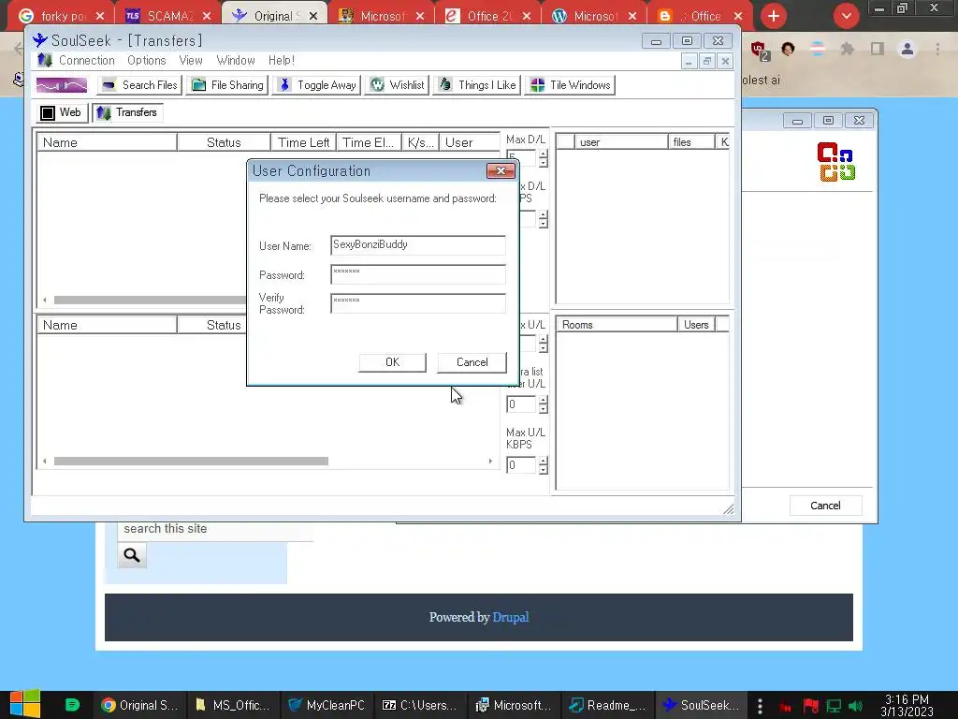Open new browser tab with plus button

click(774, 16)
